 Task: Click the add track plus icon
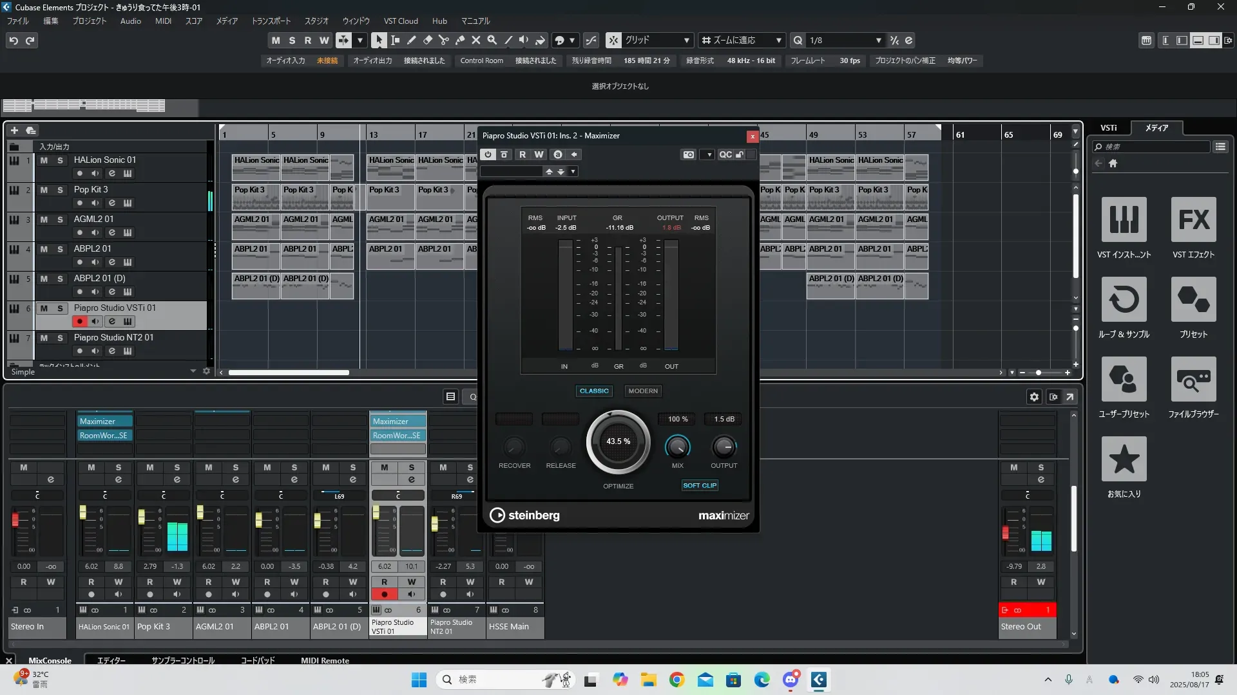click(x=14, y=130)
